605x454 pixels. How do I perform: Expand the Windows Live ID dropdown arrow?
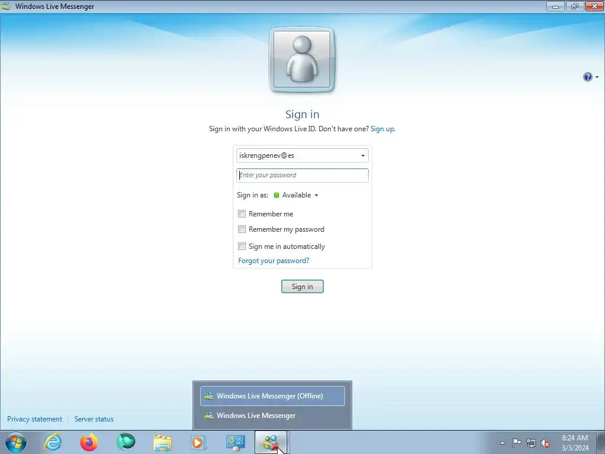tap(363, 155)
